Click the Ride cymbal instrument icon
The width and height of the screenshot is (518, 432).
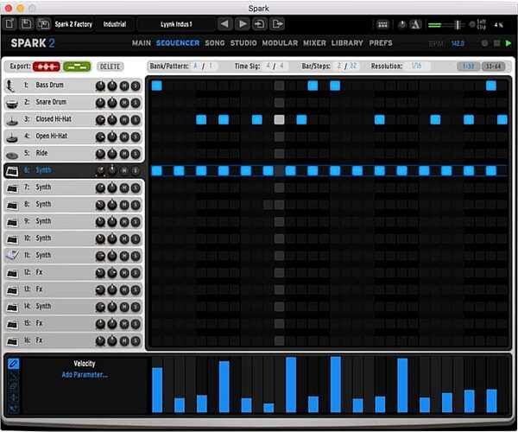point(12,155)
